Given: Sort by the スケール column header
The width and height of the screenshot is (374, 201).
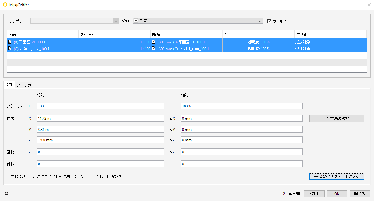Looking at the screenshot, I should click(115, 34).
